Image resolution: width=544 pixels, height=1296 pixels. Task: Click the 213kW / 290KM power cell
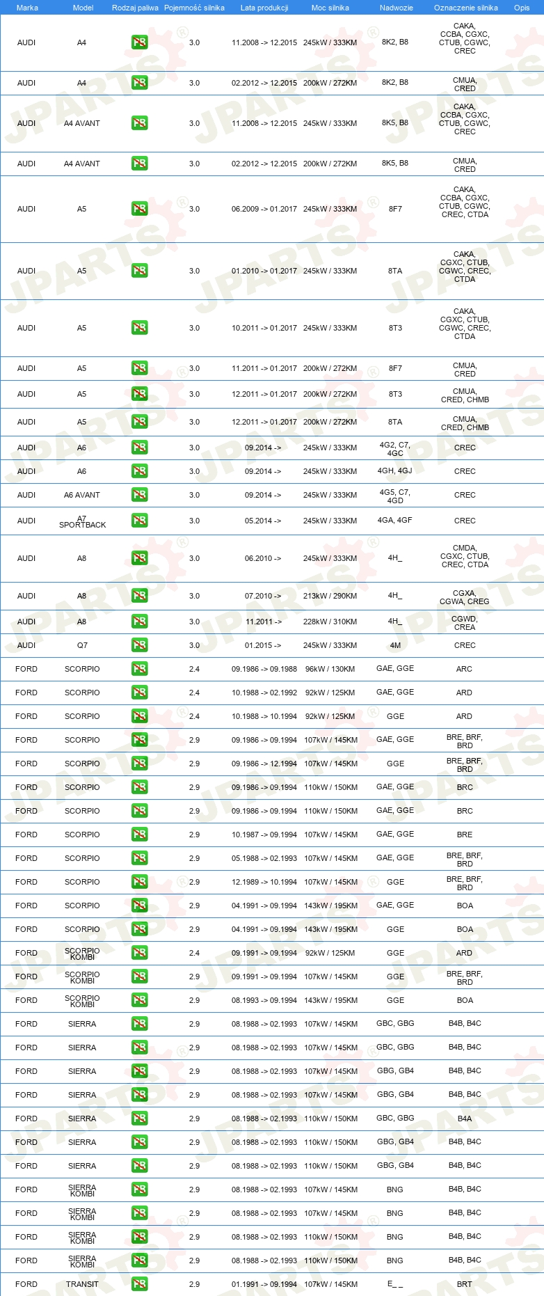tap(330, 596)
